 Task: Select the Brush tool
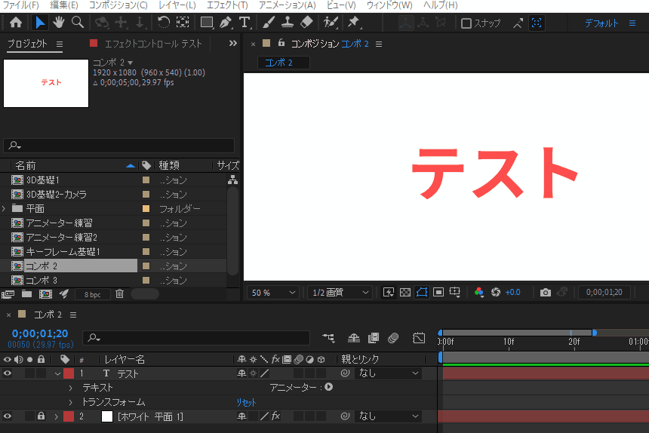269,23
